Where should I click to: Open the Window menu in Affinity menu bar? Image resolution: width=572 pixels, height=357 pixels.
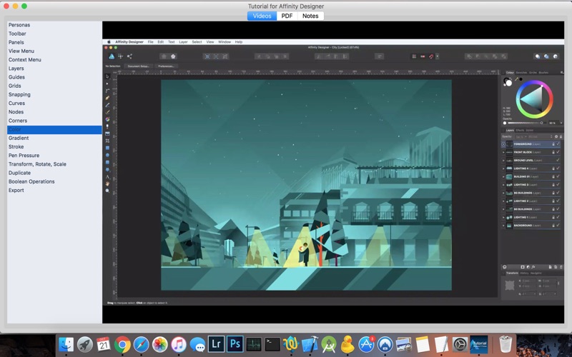225,42
